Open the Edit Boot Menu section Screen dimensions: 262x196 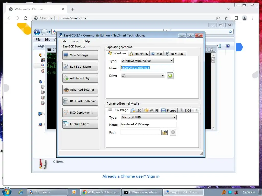coord(80,67)
